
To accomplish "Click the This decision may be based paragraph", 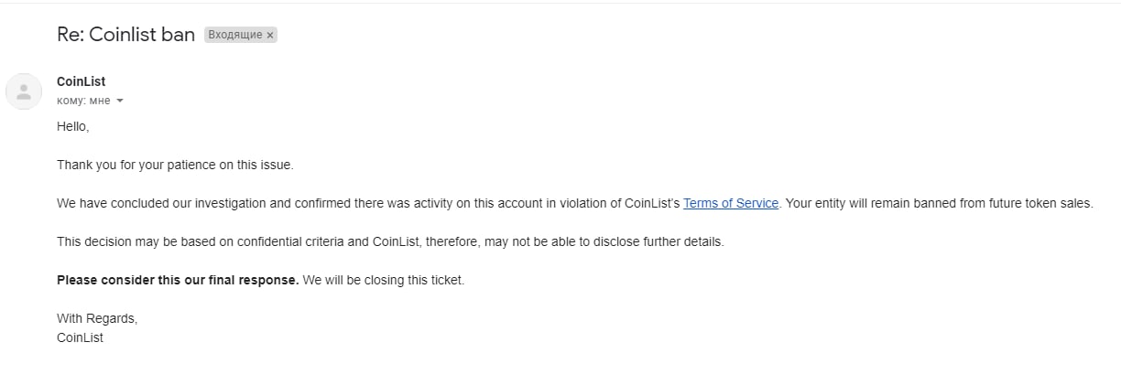I will pyautogui.click(x=390, y=241).
